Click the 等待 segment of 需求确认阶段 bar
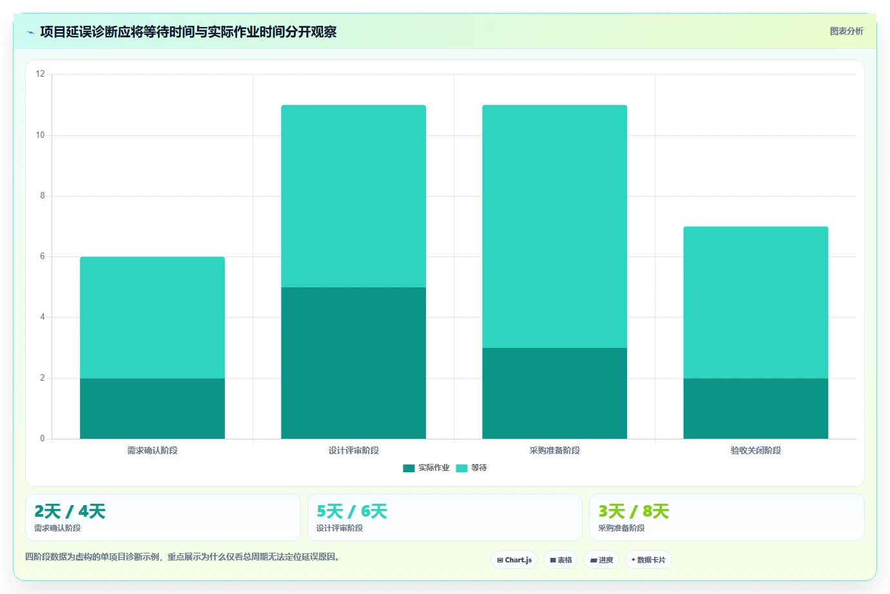The height and width of the screenshot is (594, 890). click(152, 318)
